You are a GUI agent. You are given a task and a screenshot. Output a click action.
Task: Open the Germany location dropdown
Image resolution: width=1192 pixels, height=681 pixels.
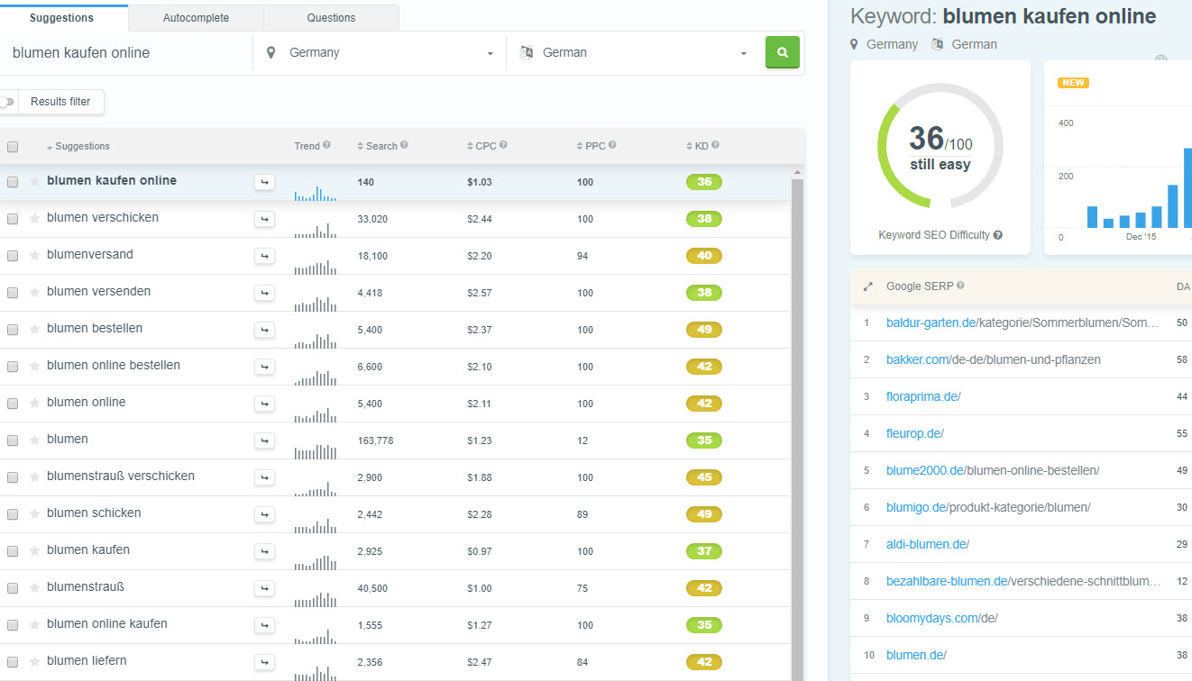click(x=379, y=53)
